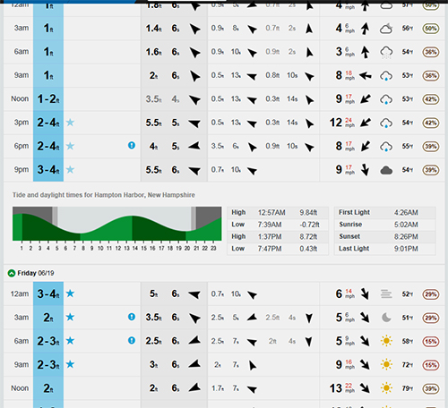
Task: Click the tide chart graph
Action: coord(117,224)
